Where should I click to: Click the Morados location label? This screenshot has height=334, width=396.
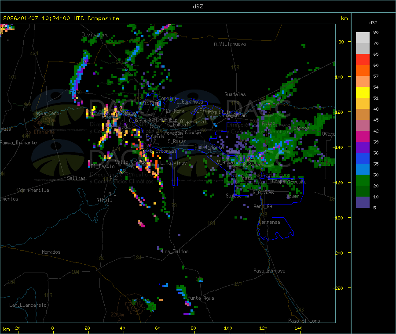pos(51,252)
